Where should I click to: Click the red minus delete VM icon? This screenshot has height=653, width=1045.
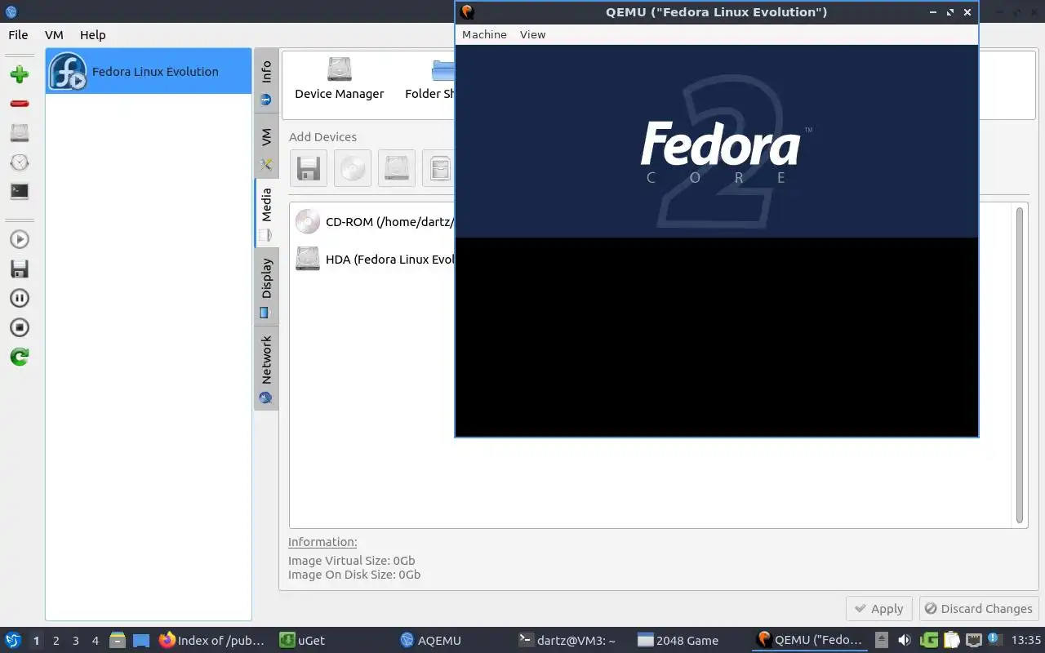20,104
